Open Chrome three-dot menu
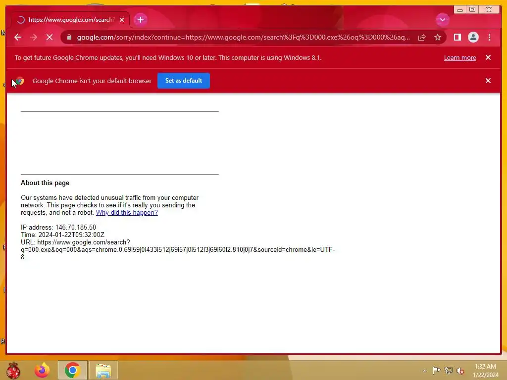This screenshot has height=380, width=507. point(489,38)
